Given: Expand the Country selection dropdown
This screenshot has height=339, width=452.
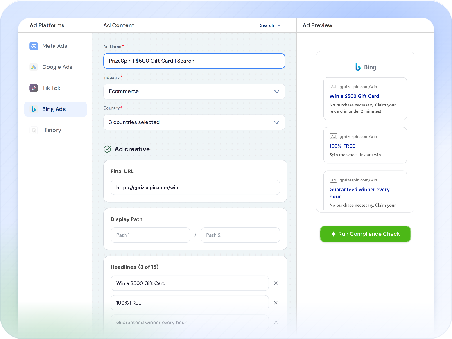Looking at the screenshot, I should pos(194,122).
